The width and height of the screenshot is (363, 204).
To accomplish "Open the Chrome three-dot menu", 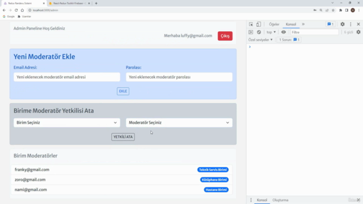I will (x=359, y=10).
